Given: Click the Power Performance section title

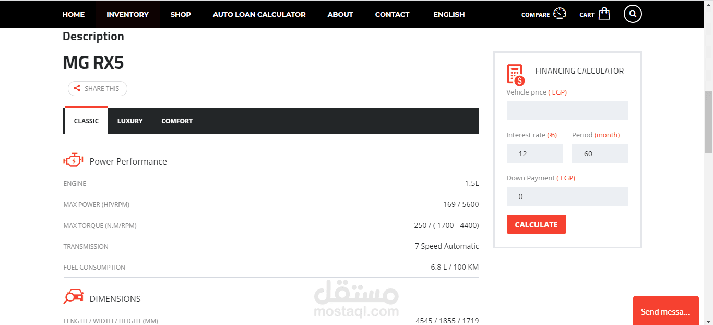Looking at the screenshot, I should (128, 161).
